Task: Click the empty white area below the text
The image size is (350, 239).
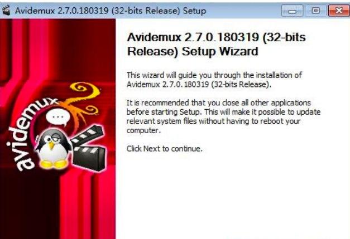Action: pyautogui.click(x=232, y=196)
